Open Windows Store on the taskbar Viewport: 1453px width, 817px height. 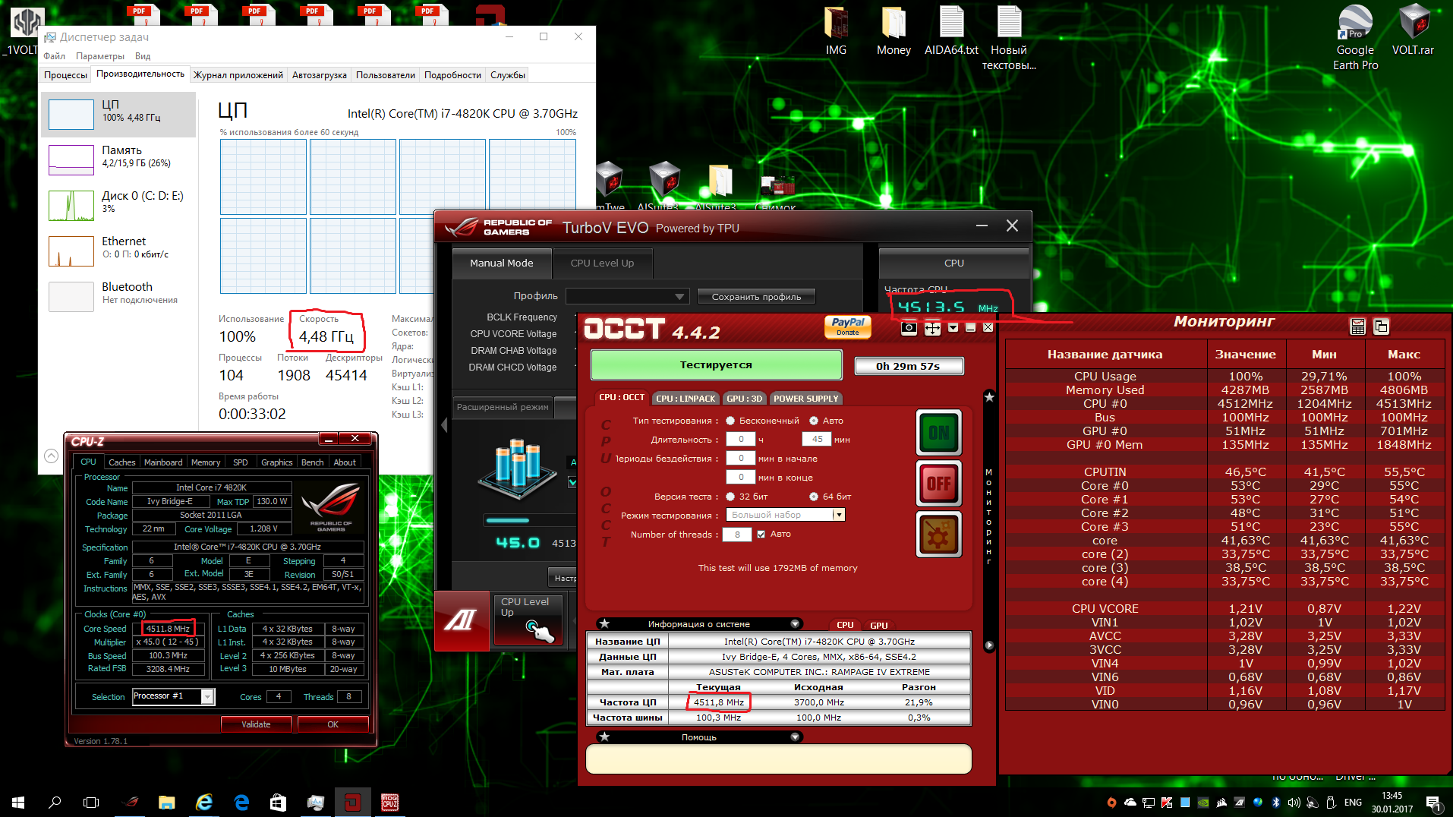(x=279, y=802)
